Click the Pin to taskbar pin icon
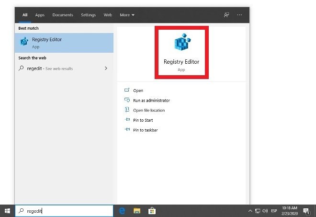 pos(127,129)
